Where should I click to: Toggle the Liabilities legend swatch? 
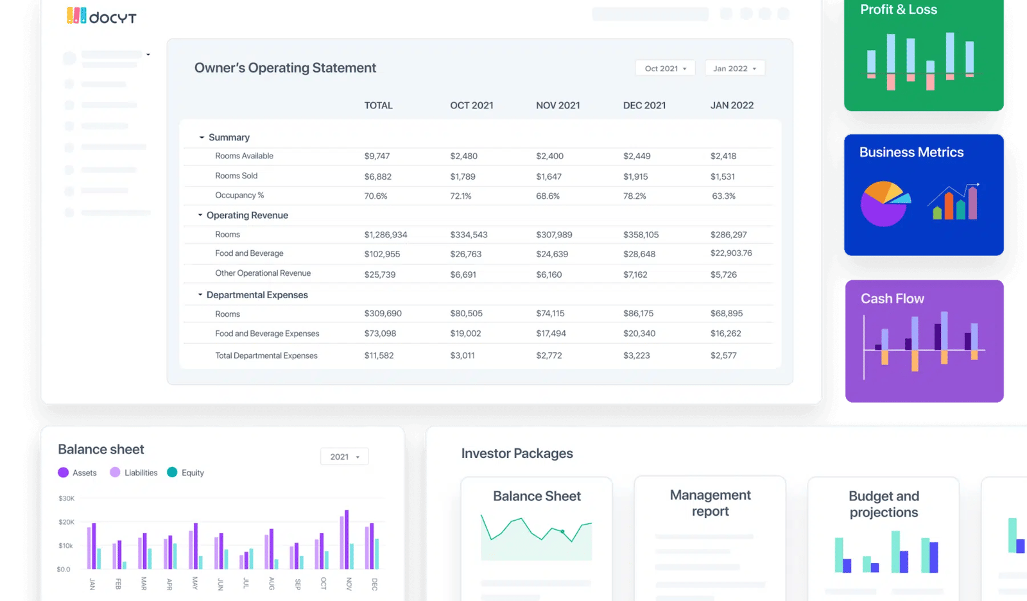coord(115,473)
